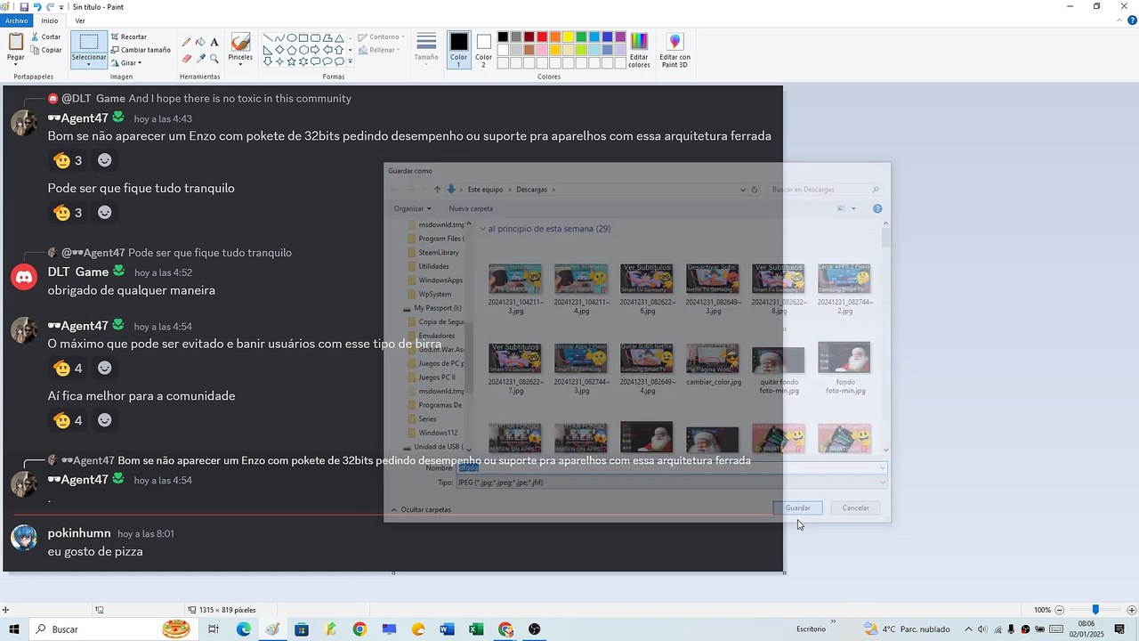Select the Magnifier tool
The width and height of the screenshot is (1139, 641).
pyautogui.click(x=214, y=58)
